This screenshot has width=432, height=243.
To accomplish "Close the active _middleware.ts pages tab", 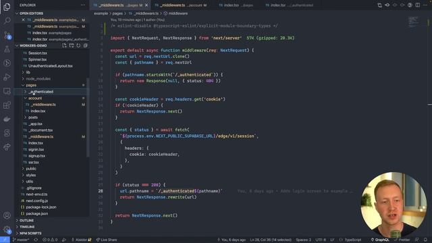I will point(146,5).
